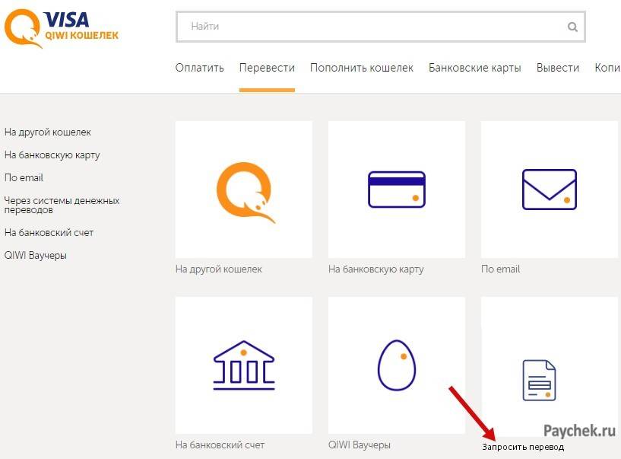The width and height of the screenshot is (621, 459).
Task: Choose sidebar link На банковский счет
Action: point(49,232)
